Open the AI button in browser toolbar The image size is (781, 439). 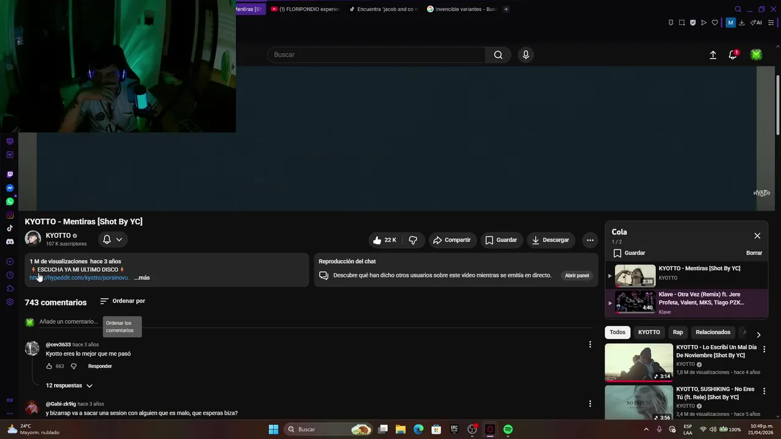coord(756,23)
